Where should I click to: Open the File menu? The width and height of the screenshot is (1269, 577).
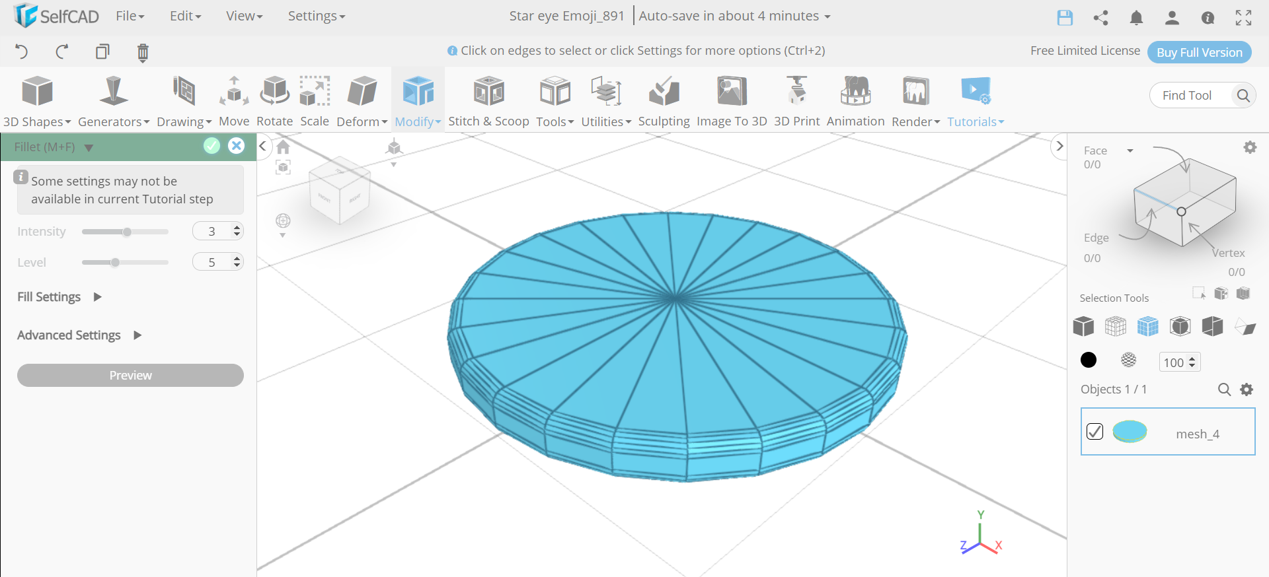tap(130, 16)
